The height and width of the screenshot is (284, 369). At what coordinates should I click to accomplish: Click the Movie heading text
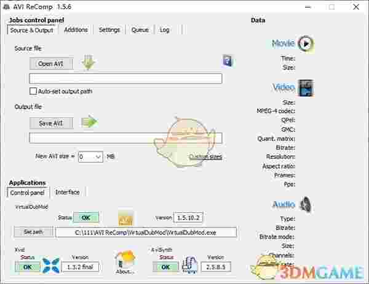tap(283, 43)
